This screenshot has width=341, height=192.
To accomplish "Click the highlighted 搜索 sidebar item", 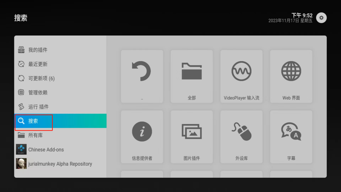I will (33, 121).
